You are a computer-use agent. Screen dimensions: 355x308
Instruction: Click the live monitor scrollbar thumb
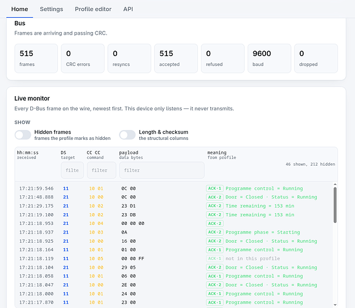(335, 205)
